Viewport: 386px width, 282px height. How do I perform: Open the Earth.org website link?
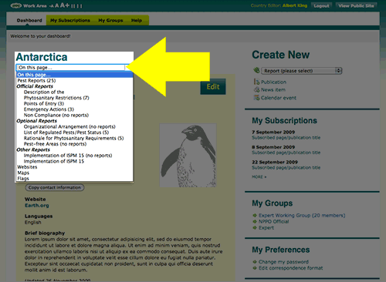(x=37, y=205)
